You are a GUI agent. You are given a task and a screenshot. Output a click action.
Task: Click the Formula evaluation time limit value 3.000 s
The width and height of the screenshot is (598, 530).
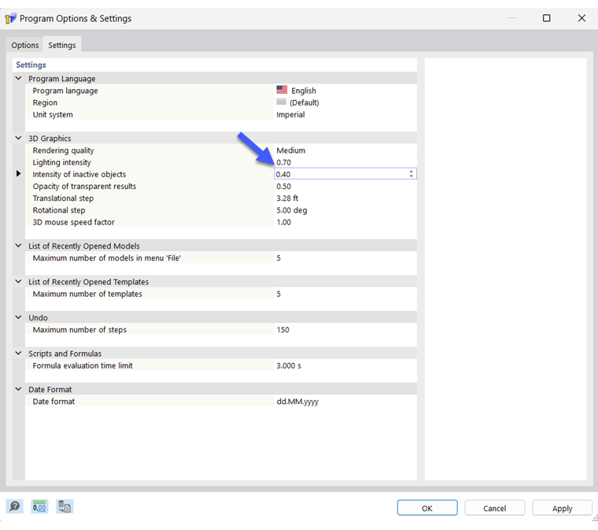[289, 365]
